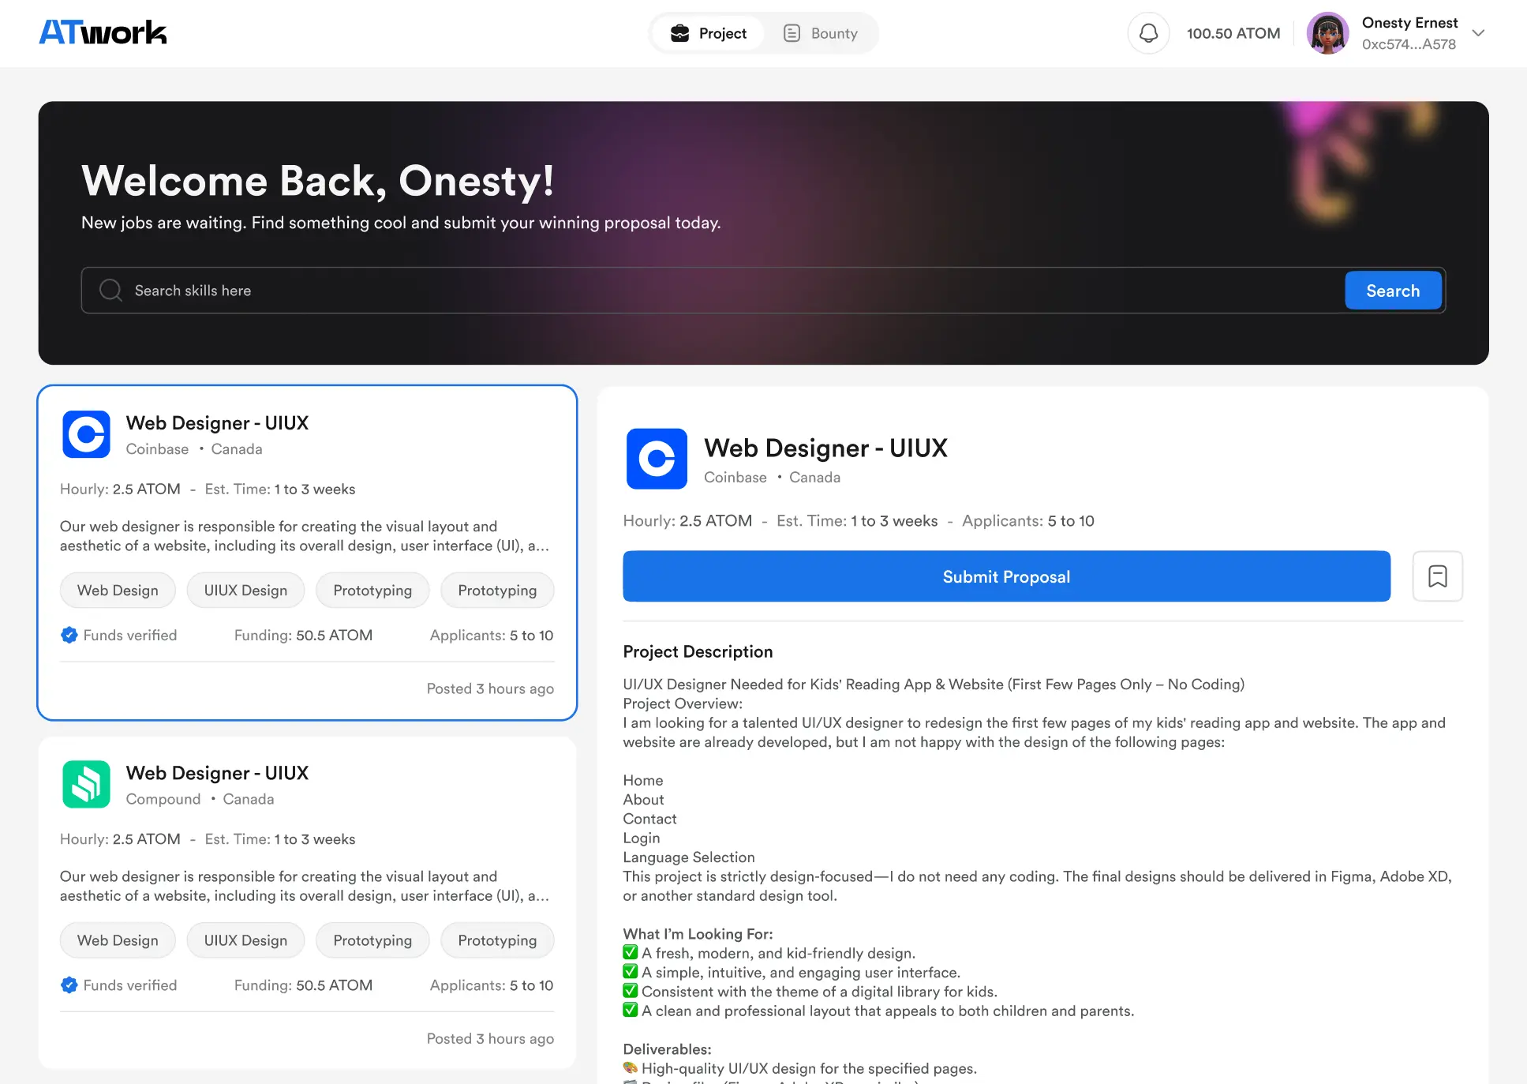The height and width of the screenshot is (1084, 1527).
Task: Switch to the Bounty tab
Action: pyautogui.click(x=820, y=33)
